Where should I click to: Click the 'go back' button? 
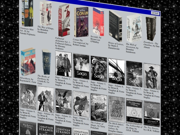click(155, 13)
